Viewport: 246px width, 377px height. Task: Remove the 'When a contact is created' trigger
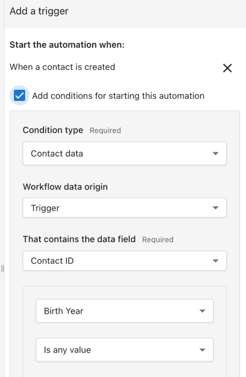point(227,68)
